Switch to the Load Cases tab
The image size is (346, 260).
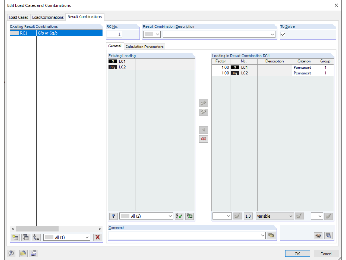point(19,17)
